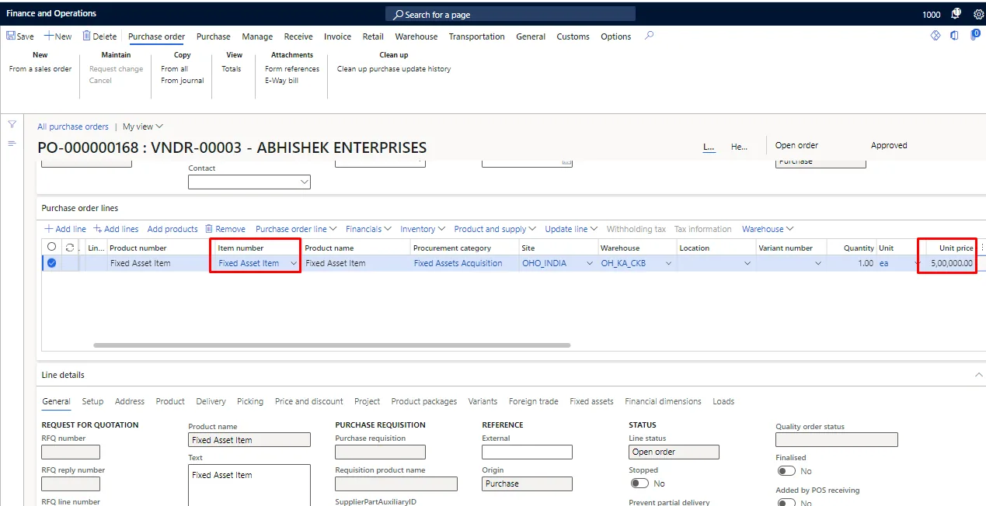The height and width of the screenshot is (506, 986).
Task: Open the notifications bell icon
Action: pyautogui.click(x=956, y=14)
